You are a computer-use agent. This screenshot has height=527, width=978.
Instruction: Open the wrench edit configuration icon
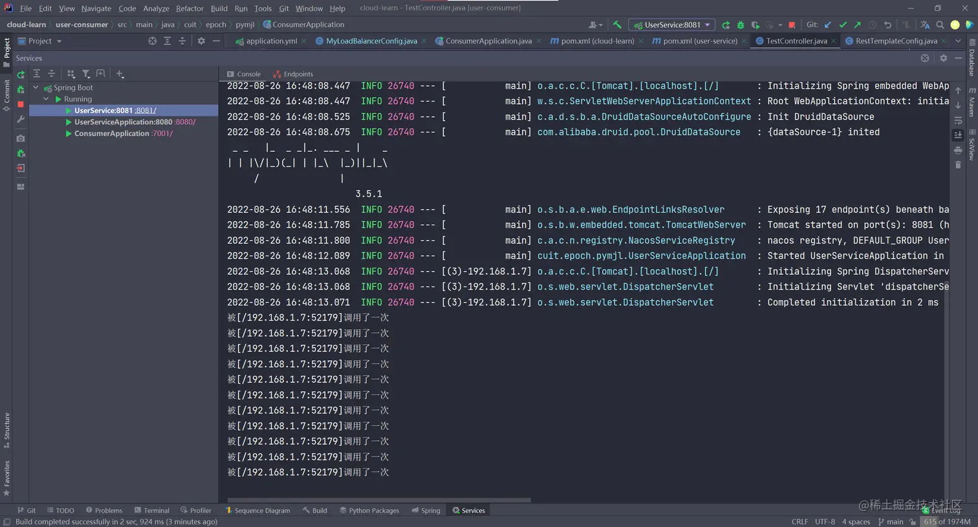coord(21,119)
